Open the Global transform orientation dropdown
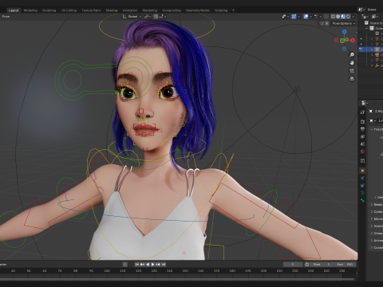383x287 pixels. tap(132, 17)
